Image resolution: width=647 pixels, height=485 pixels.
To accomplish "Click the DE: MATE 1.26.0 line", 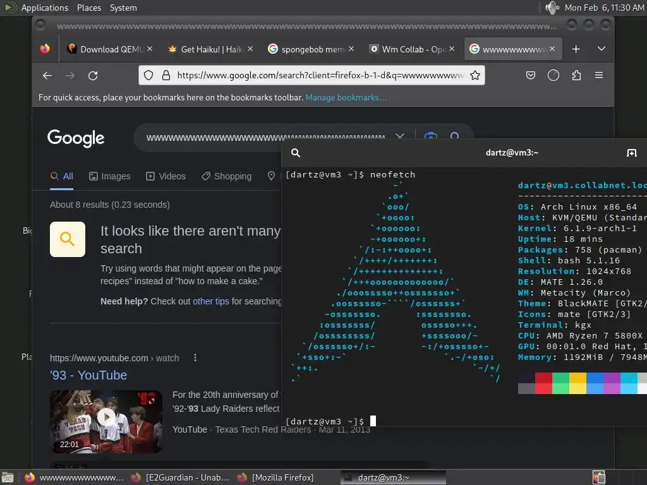I will (560, 282).
